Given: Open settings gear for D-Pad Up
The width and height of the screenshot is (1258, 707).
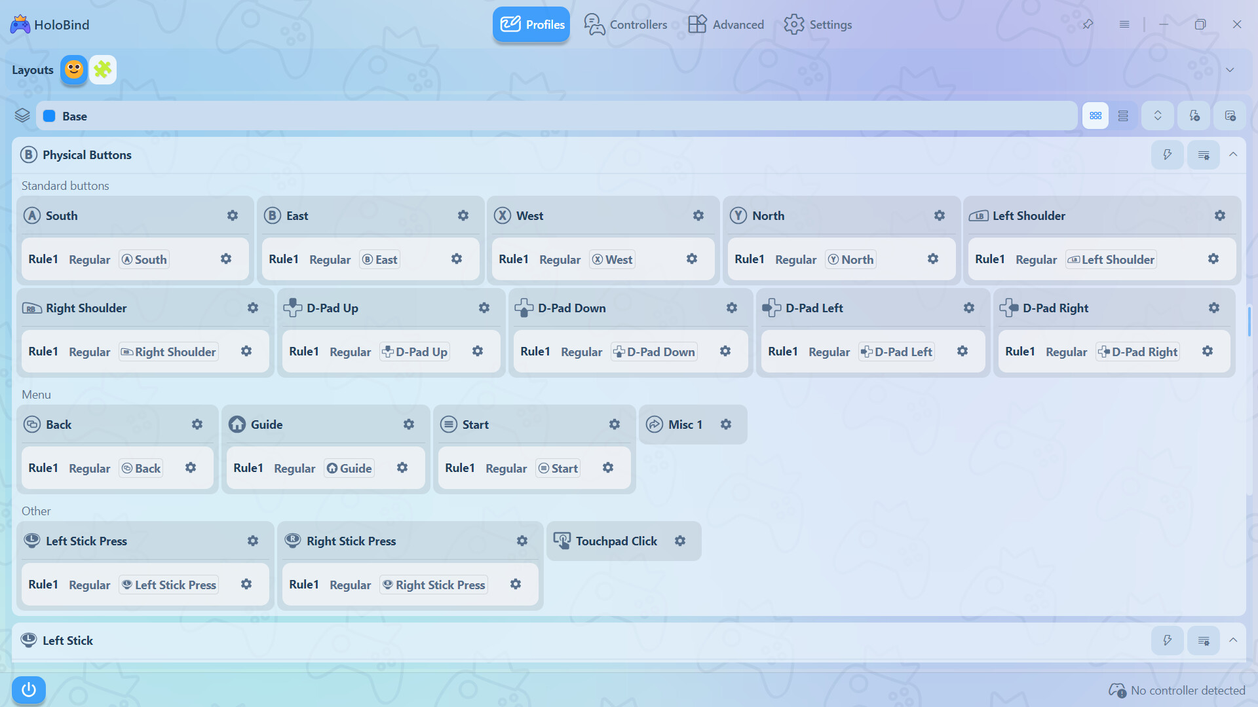Looking at the screenshot, I should click(484, 308).
